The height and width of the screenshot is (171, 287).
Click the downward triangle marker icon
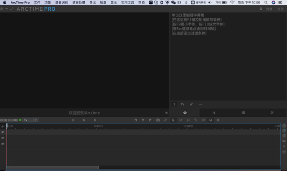[x=143, y=120]
